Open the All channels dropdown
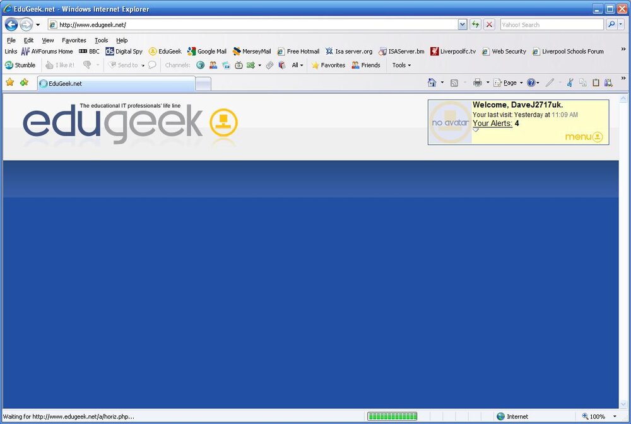 pos(297,65)
